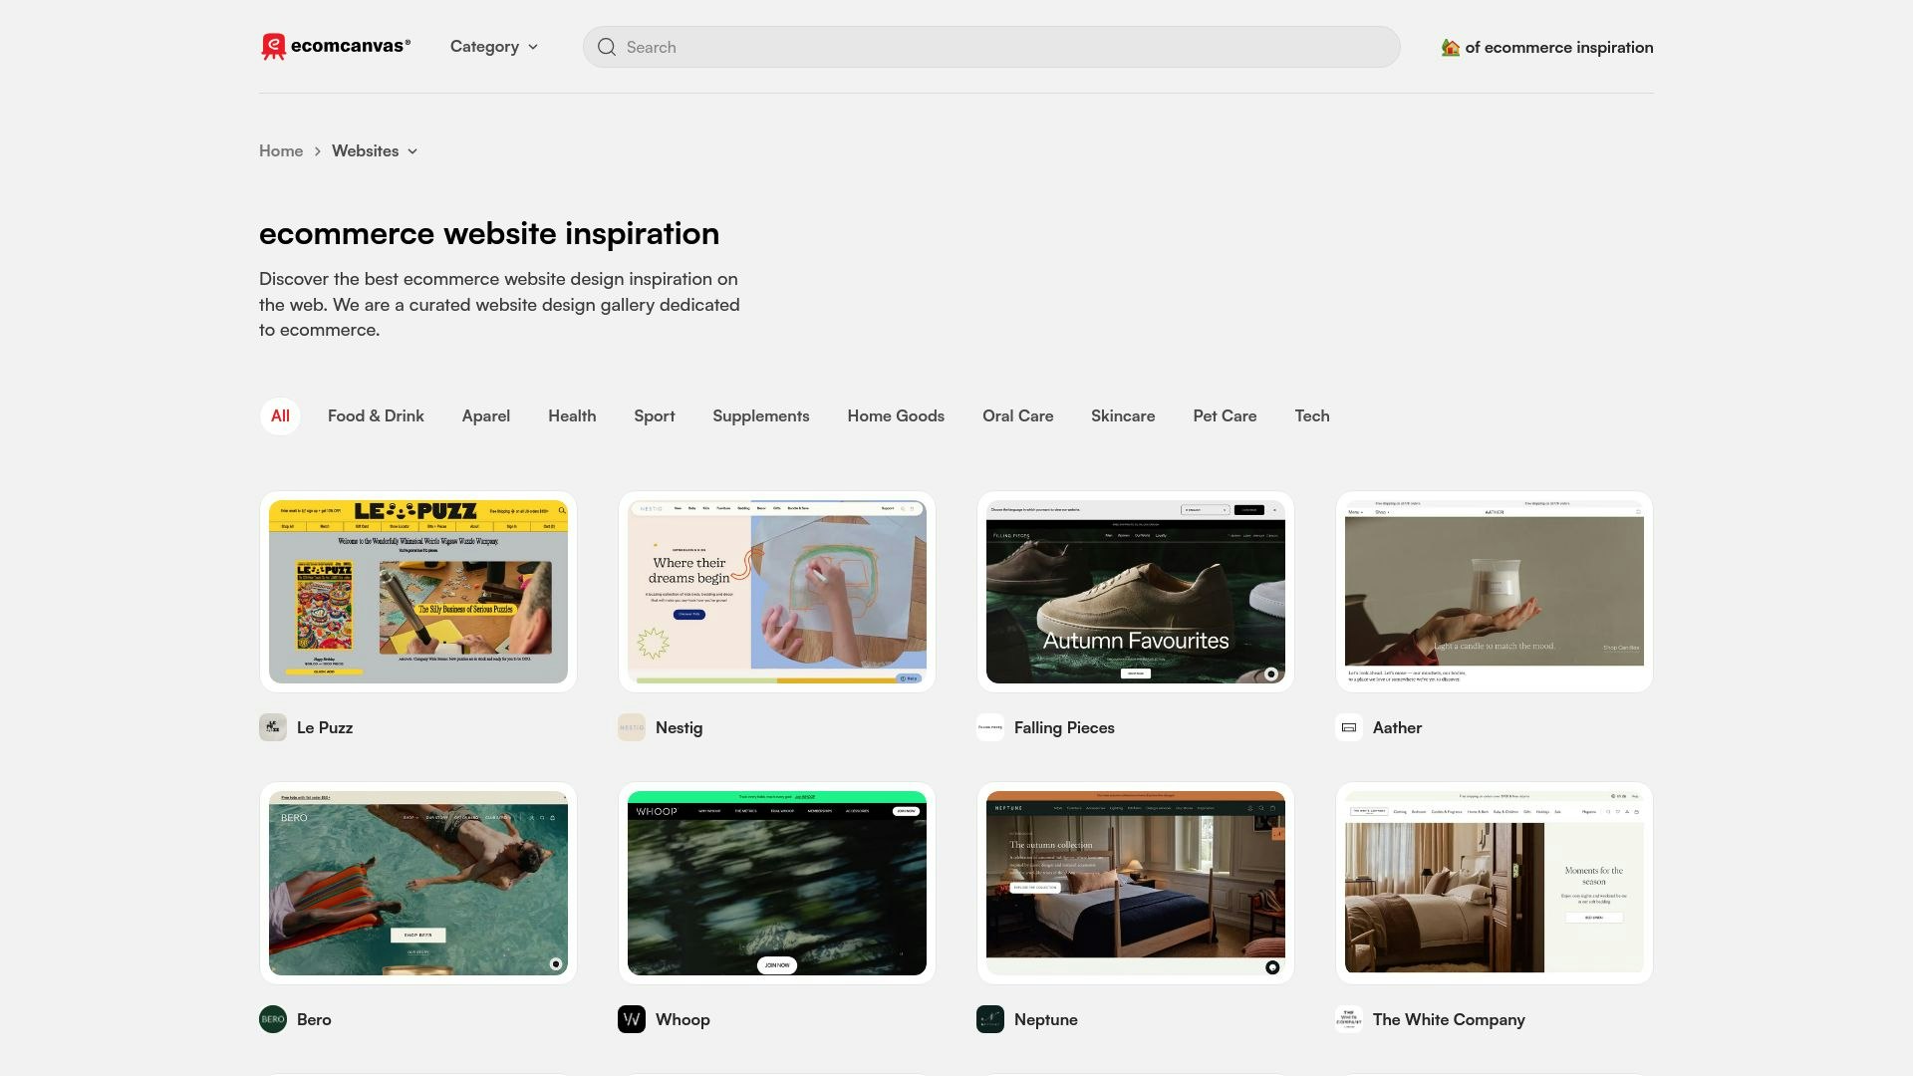Click The White Company brand favicon
Viewport: 1913px width, 1076px height.
[1349, 1019]
